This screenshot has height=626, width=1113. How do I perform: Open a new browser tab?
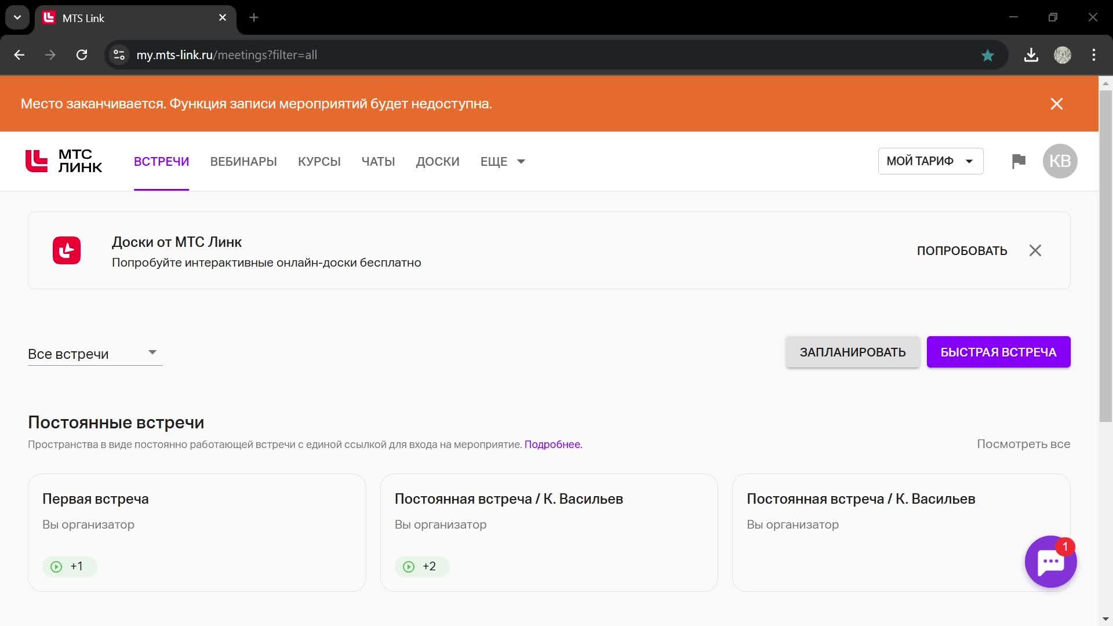pyautogui.click(x=253, y=18)
